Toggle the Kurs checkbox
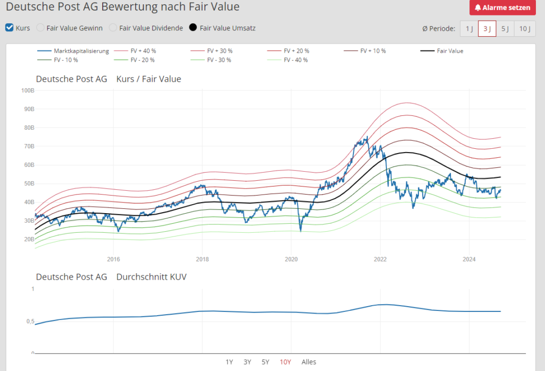The height and width of the screenshot is (371, 545). coord(10,28)
